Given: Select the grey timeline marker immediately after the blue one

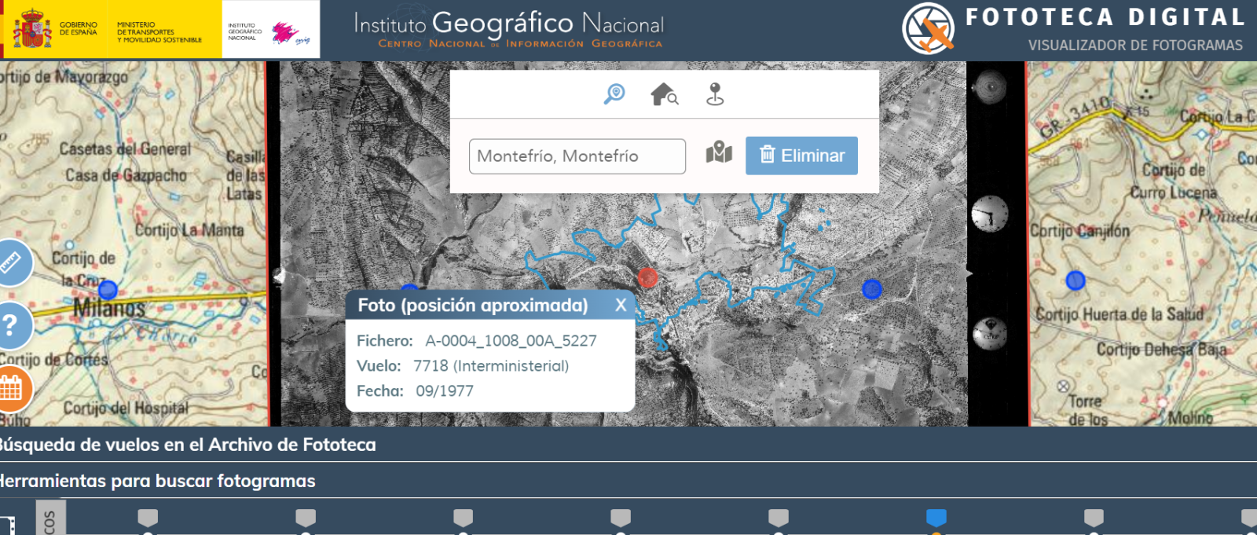Looking at the screenshot, I should pyautogui.click(x=1094, y=518).
